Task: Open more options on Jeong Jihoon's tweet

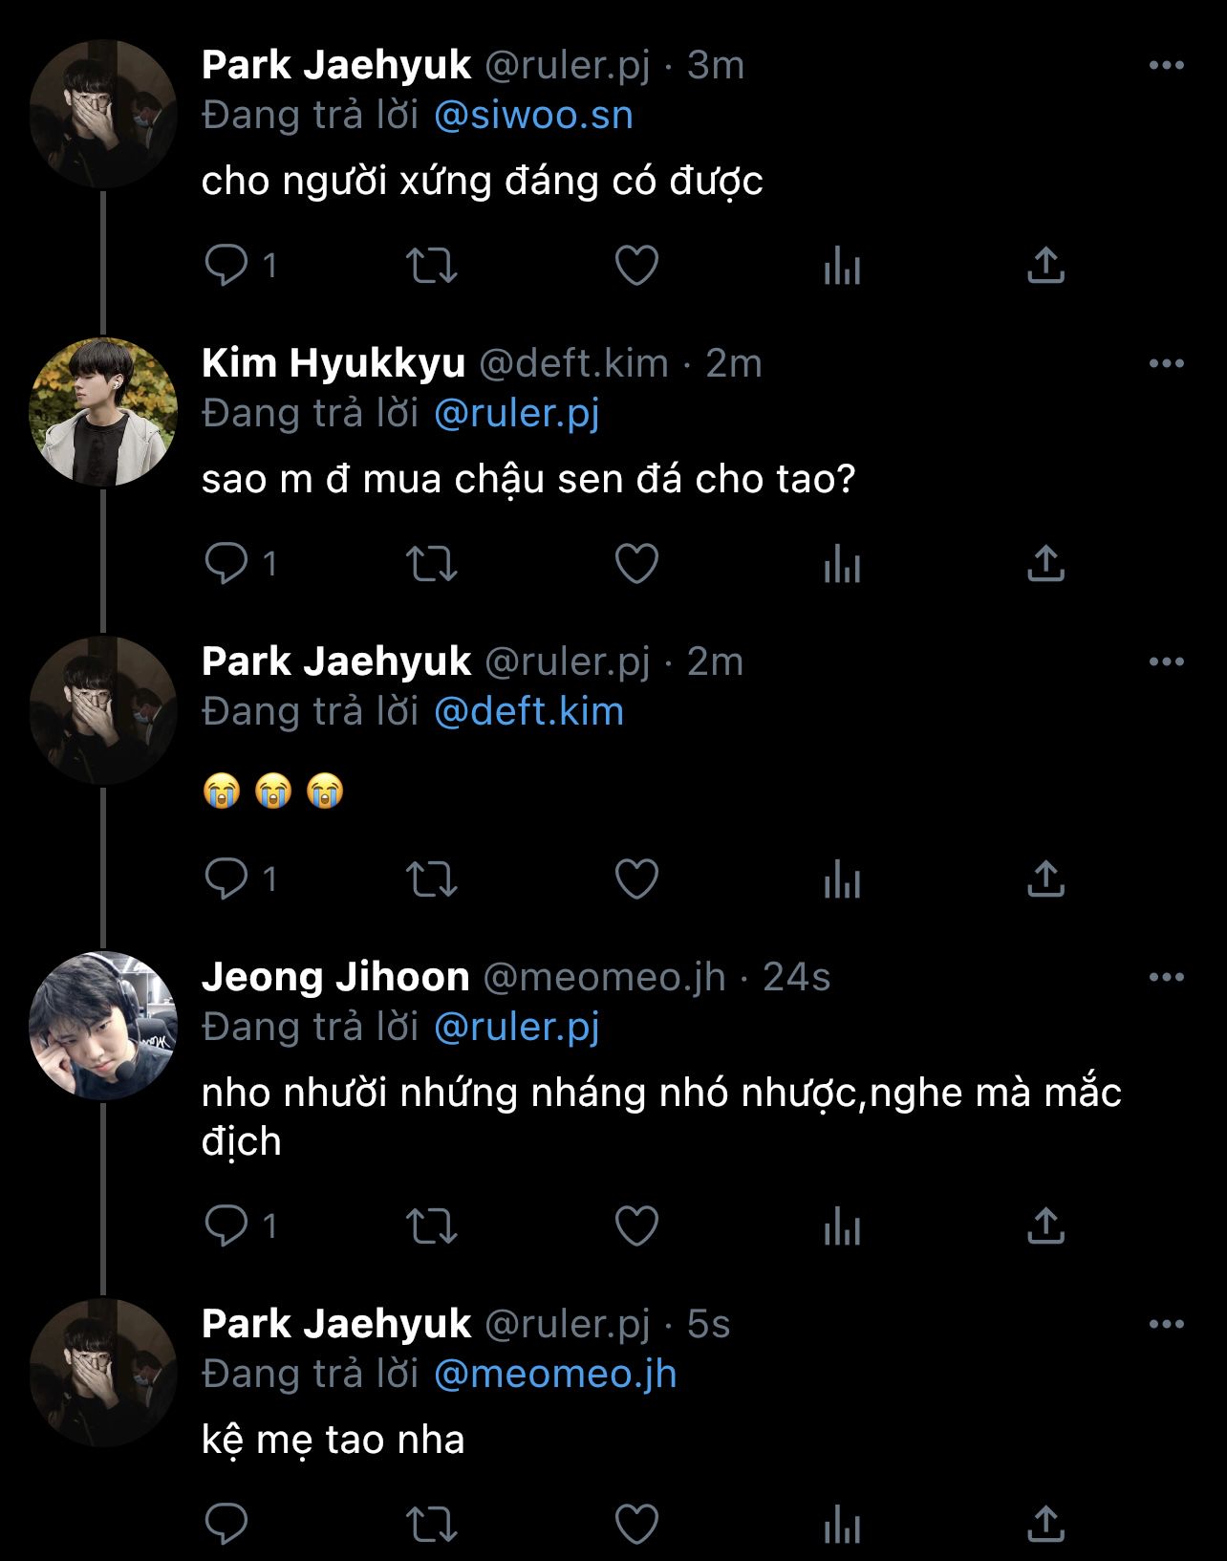Action: tap(1166, 978)
